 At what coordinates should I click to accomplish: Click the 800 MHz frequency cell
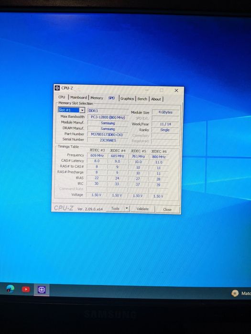pyautogui.click(x=159, y=157)
